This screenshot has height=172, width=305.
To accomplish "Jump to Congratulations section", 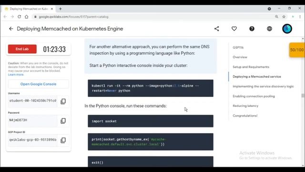I will pyautogui.click(x=245, y=116).
